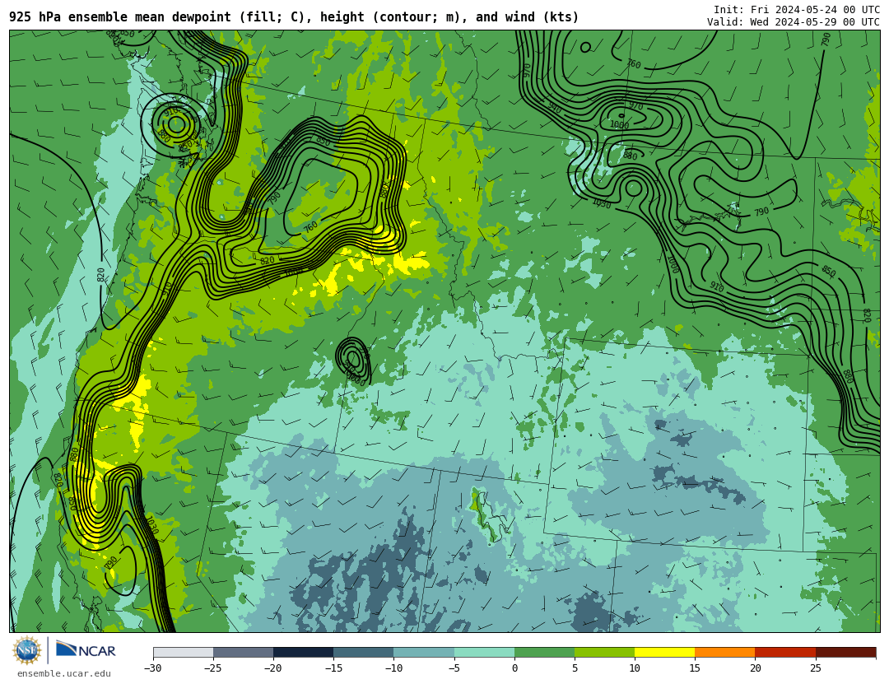The width and height of the screenshot is (889, 684).
Task: Select the Valid: Wed 2024-05-29 00 UTC text
Action: [x=794, y=22]
